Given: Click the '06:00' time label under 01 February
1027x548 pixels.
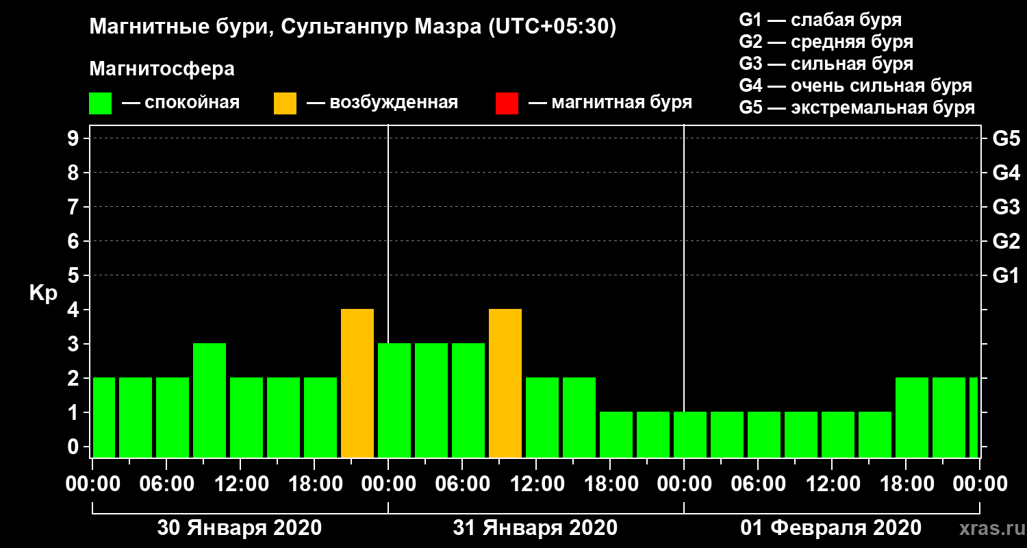Looking at the screenshot, I should [x=759, y=484].
